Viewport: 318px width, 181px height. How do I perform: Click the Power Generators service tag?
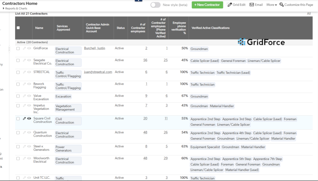68,149
